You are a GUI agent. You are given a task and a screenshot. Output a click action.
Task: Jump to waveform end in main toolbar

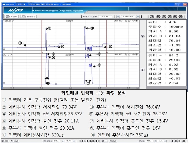tap(181, 17)
